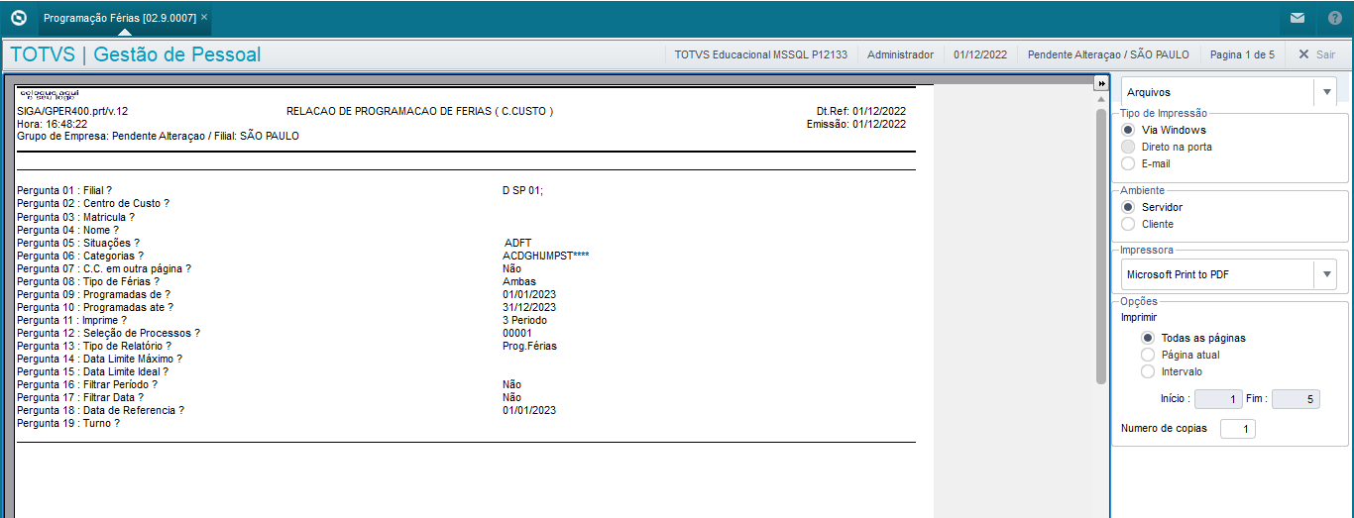Collapse side panel with double-arrow icon
Screen dimensions: 1354x518
coord(1100,84)
